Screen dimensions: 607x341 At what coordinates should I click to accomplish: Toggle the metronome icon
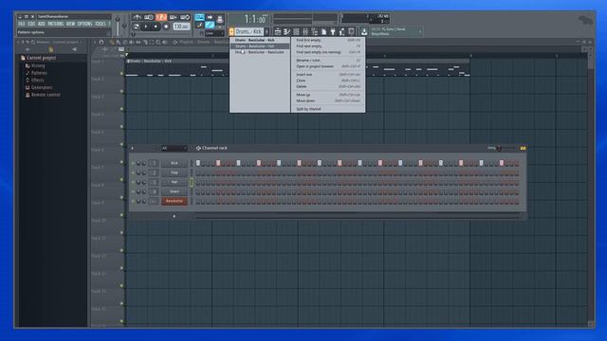137,17
